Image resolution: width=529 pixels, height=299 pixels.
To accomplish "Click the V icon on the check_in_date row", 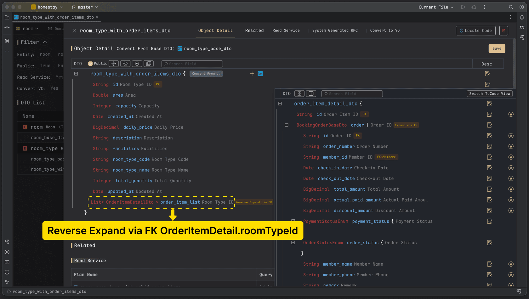I will (511, 168).
